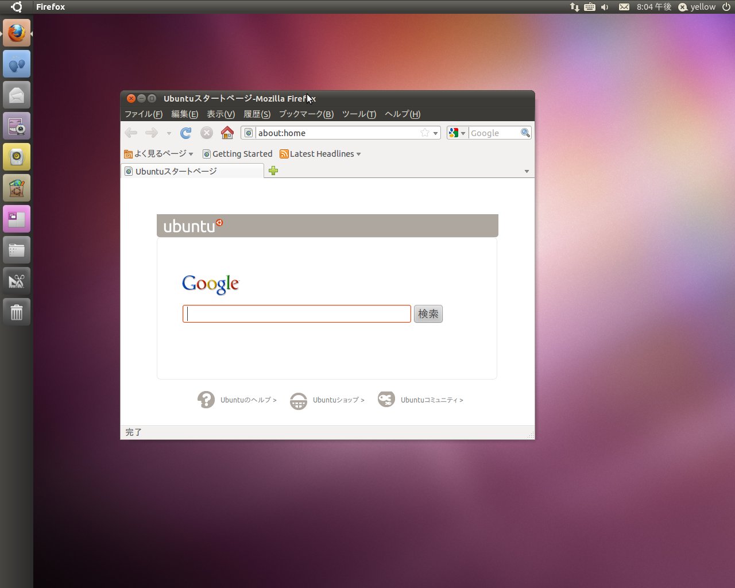Click the 検索 search button
The width and height of the screenshot is (735, 588).
428,314
